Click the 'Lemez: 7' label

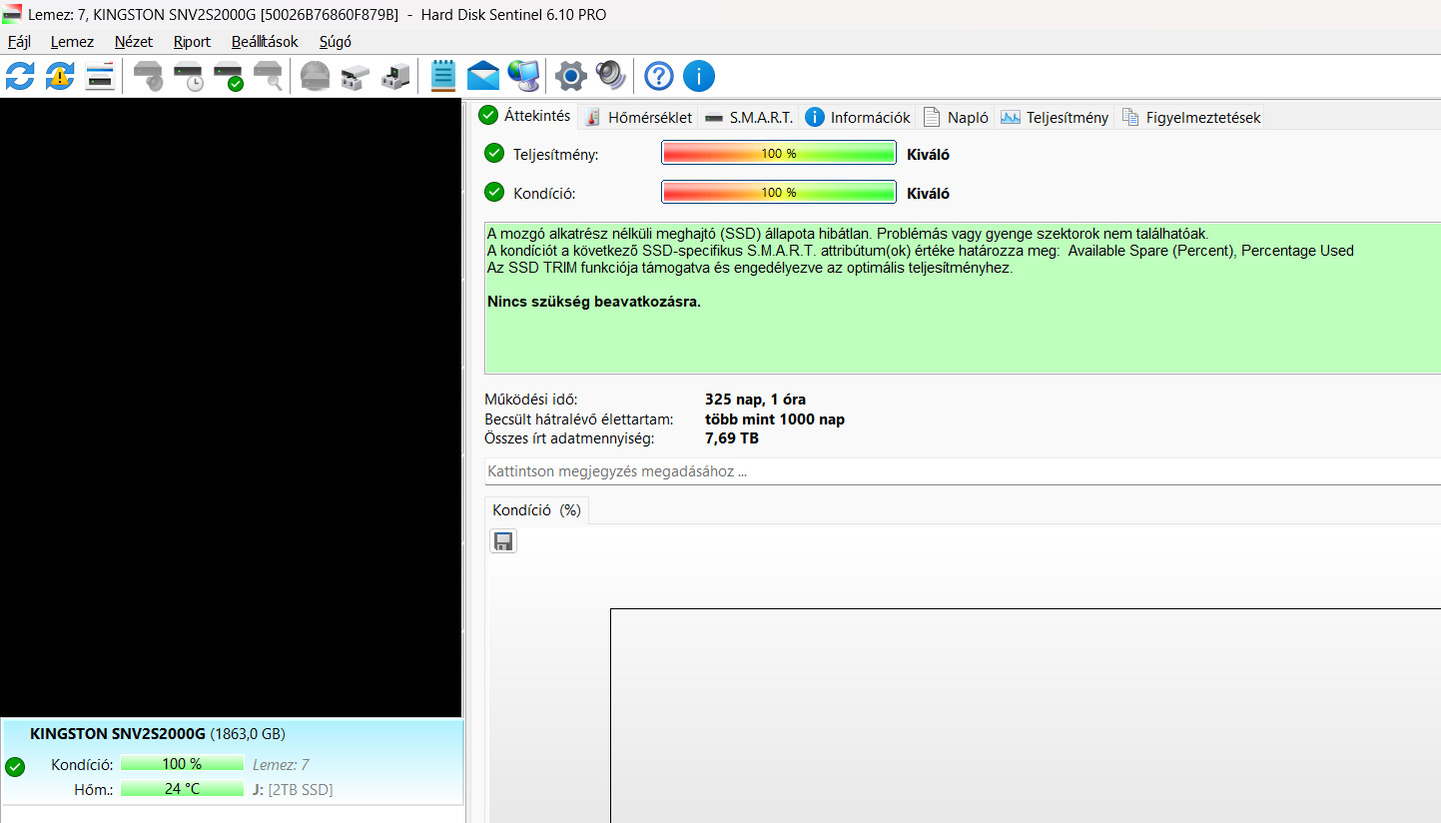[281, 765]
